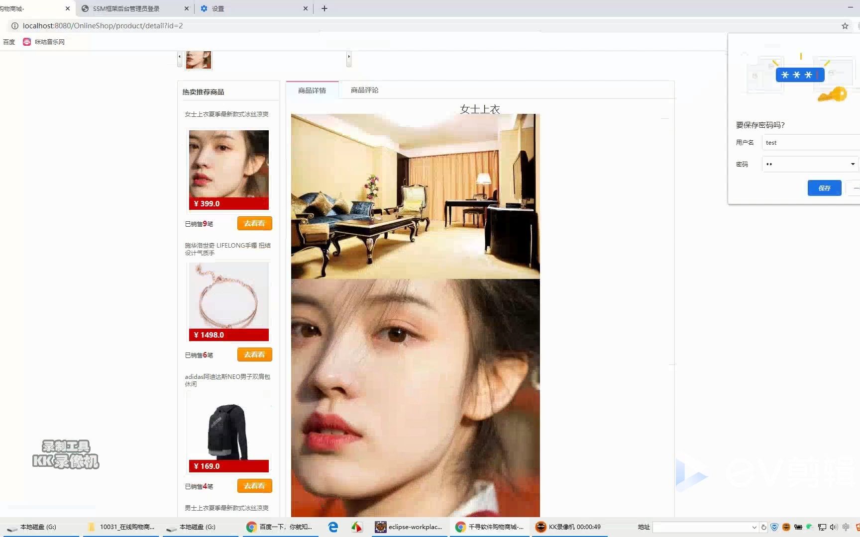Viewport: 860px width, 537px height.
Task: Select the 女士上衣 product title text
Action: pos(480,109)
